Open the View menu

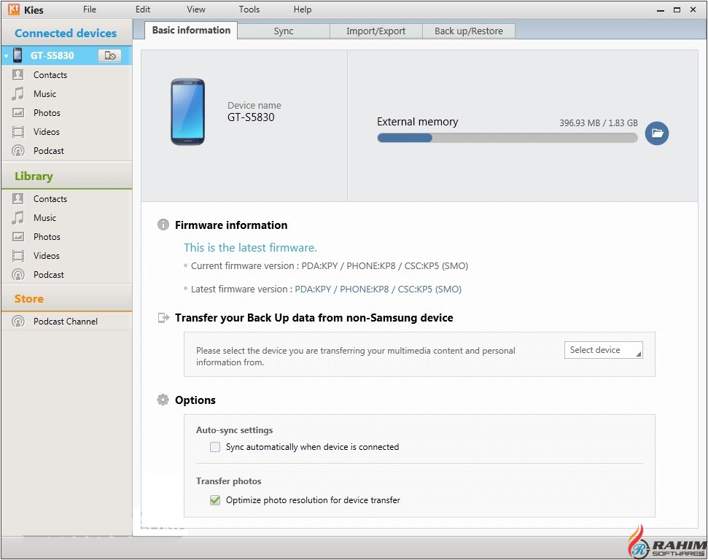click(196, 9)
